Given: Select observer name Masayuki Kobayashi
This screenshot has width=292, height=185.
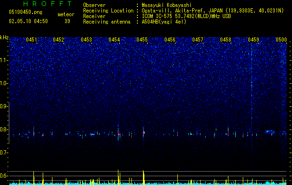Looking at the screenshot, I should (167, 5).
